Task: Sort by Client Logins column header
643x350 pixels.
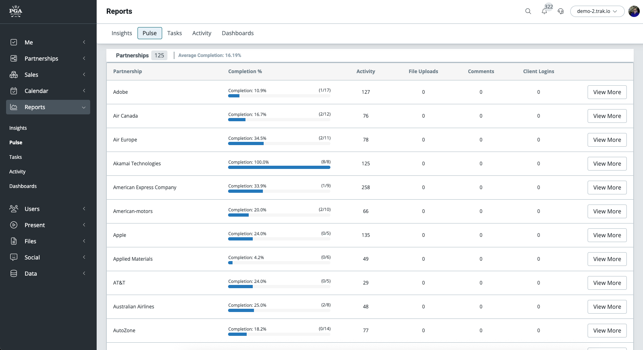Action: click(539, 72)
